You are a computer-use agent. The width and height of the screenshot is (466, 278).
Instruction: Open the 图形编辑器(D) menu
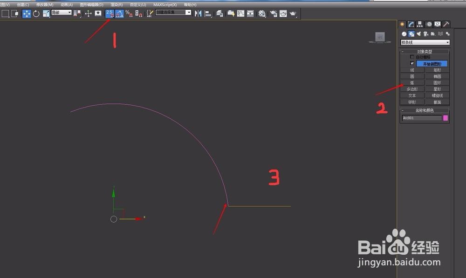tap(91, 5)
